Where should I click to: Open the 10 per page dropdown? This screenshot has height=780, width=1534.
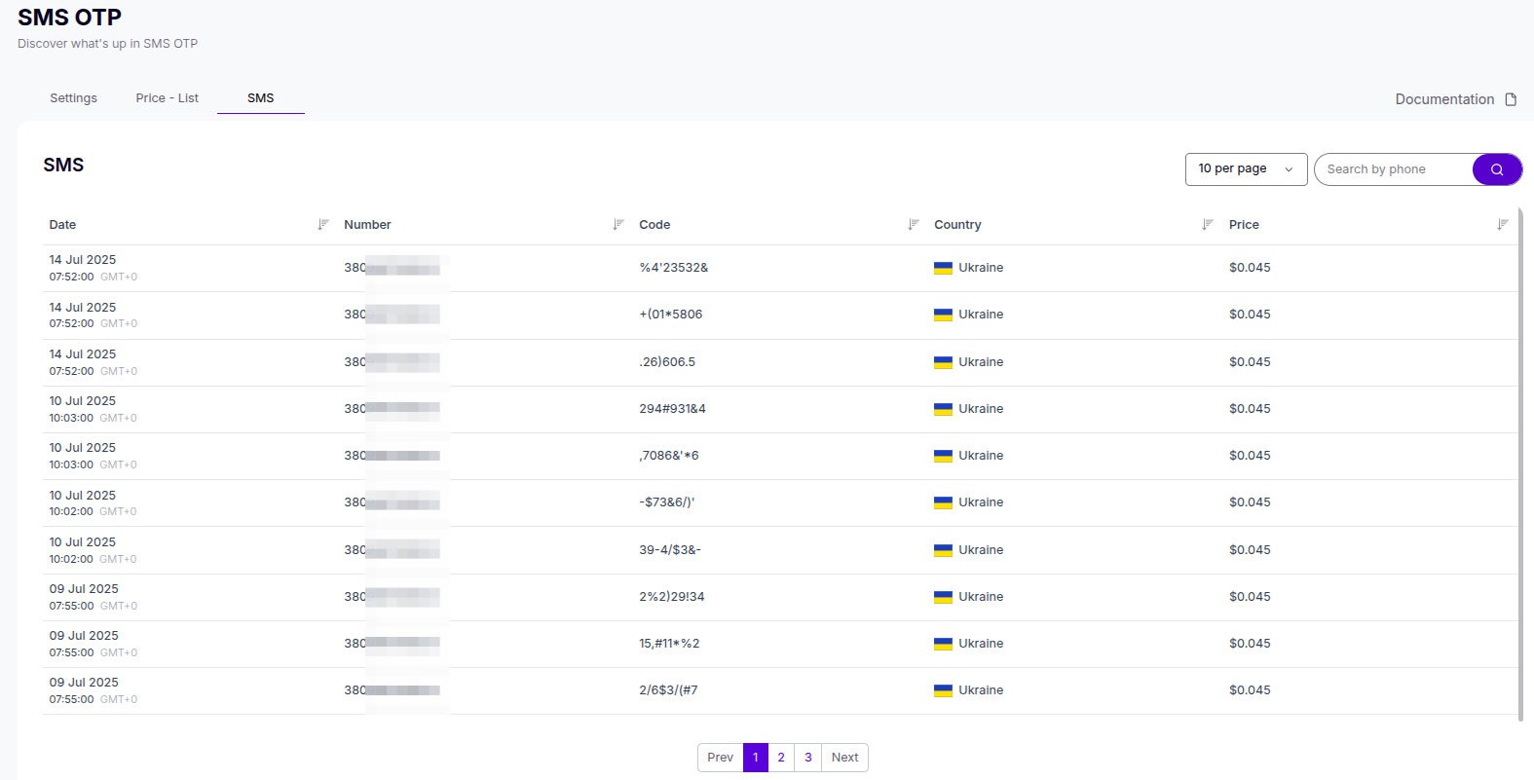tap(1246, 169)
